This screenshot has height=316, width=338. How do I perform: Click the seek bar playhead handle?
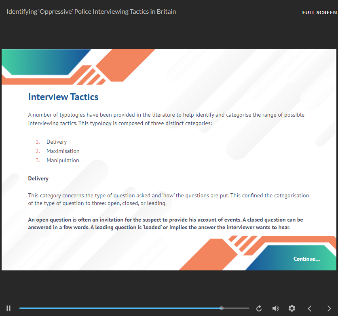tap(222, 308)
